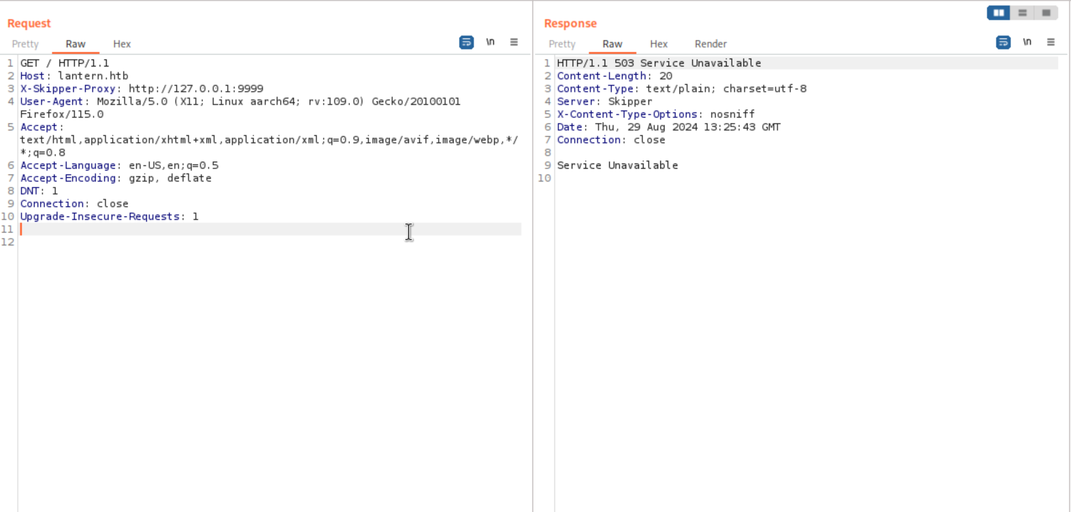Open Hex tab in Response panel
1071x512 pixels.
pyautogui.click(x=659, y=44)
